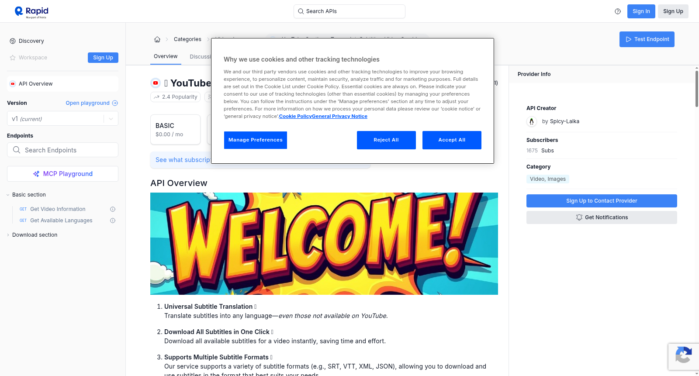
Task: Open the v1 (current) version dropdown
Action: tap(62, 119)
